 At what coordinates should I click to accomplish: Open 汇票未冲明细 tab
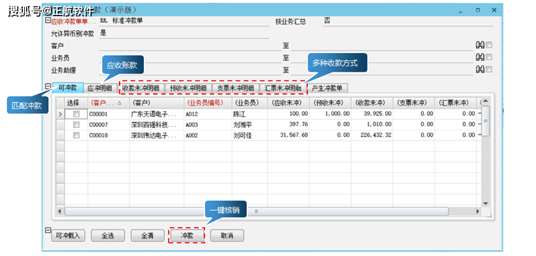click(x=283, y=88)
